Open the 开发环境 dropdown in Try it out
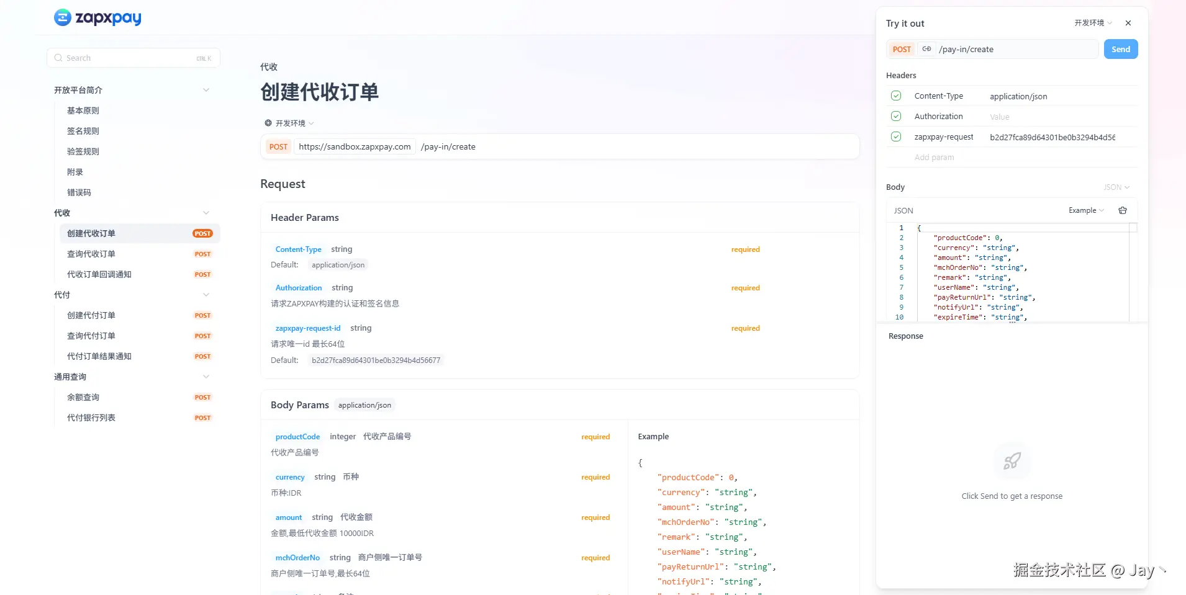 1093,23
